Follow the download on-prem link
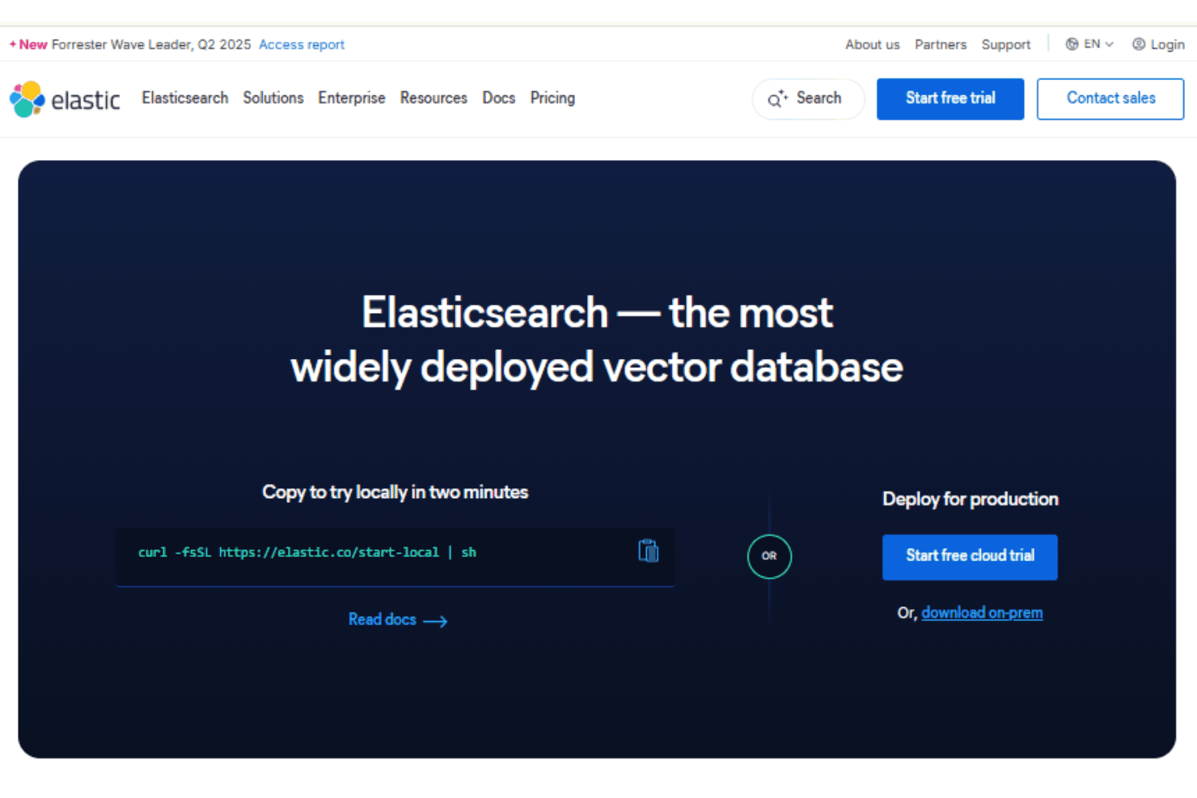This screenshot has height=798, width=1197. coord(982,613)
